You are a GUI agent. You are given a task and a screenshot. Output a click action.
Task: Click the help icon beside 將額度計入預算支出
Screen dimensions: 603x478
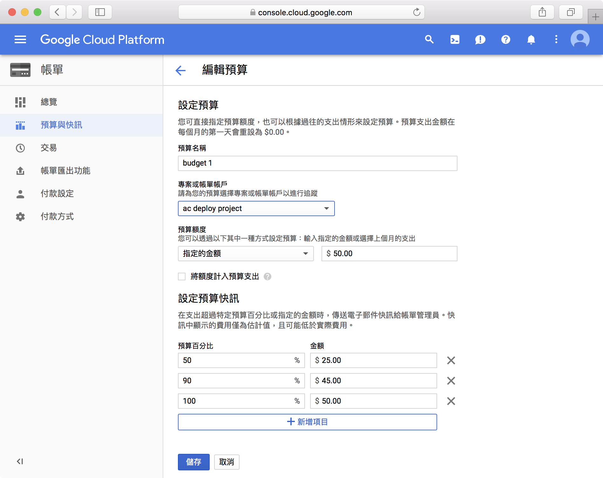point(268,277)
